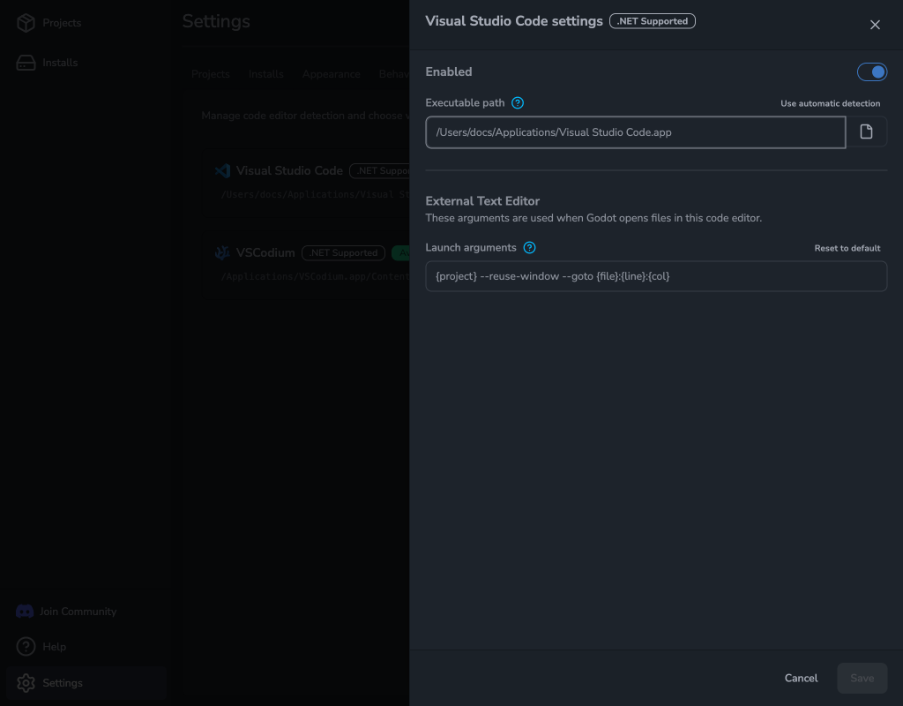Click the .NET Supported badge in header
Screen dimensions: 903x706
click(x=652, y=21)
